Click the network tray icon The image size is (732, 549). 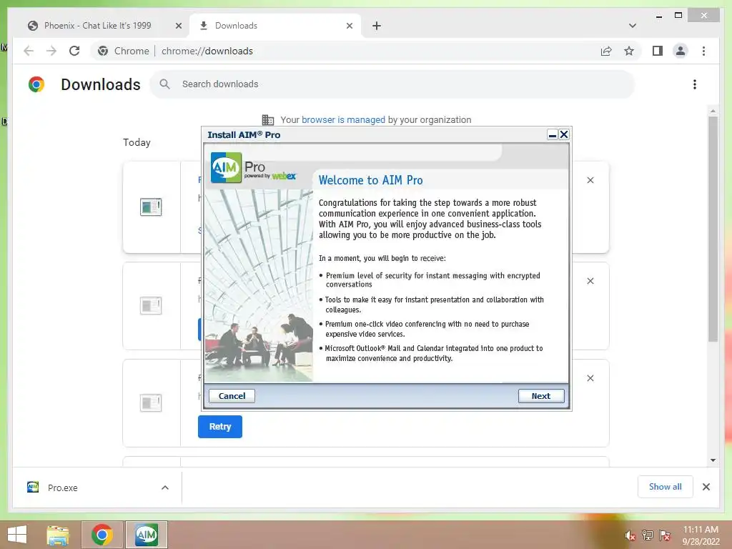click(648, 535)
